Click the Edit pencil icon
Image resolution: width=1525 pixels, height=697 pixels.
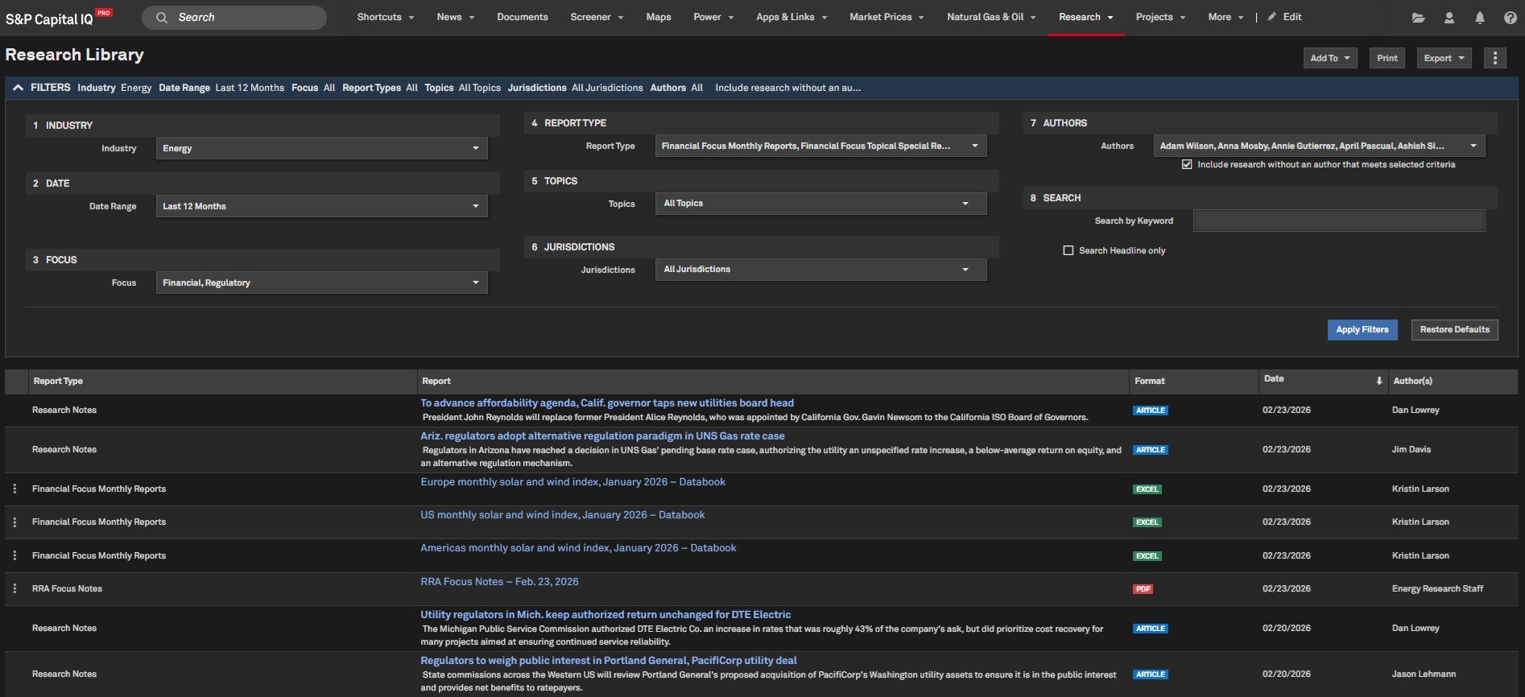pyautogui.click(x=1272, y=17)
